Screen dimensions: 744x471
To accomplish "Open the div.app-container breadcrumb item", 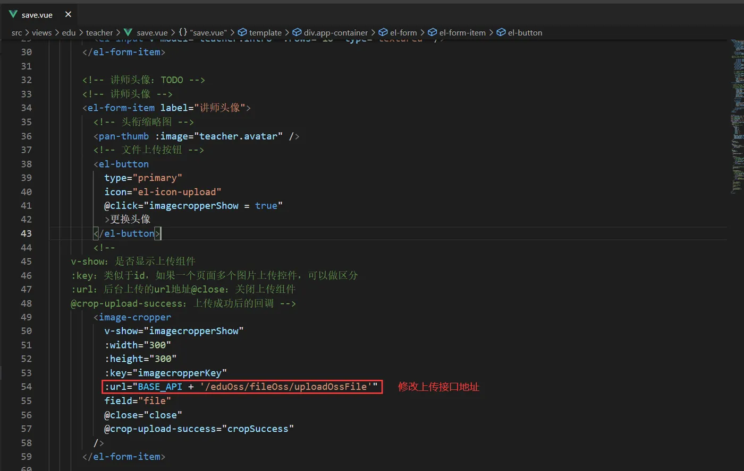I will (336, 33).
